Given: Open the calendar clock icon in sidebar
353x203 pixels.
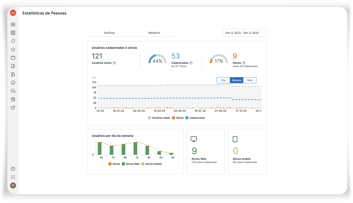Looking at the screenshot, I should pos(13,99).
